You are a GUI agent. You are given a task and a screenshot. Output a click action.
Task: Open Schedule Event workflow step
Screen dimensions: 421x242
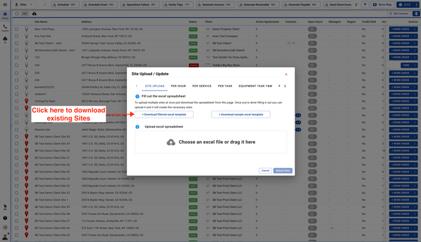[99, 4]
